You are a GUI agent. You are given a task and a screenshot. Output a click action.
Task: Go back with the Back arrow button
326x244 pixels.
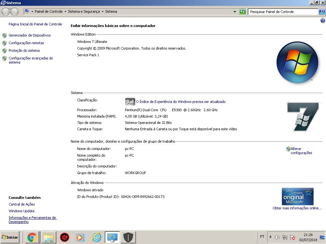6,12
